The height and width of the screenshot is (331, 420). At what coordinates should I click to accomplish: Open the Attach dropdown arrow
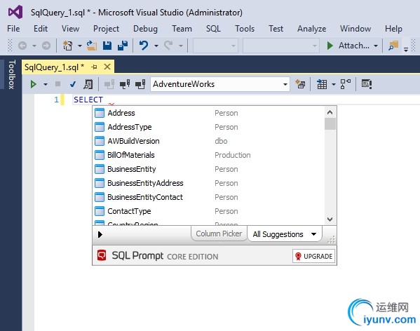tap(376, 46)
